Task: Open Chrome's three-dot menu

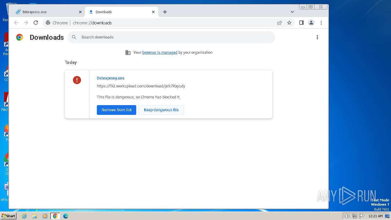Action: pyautogui.click(x=321, y=23)
